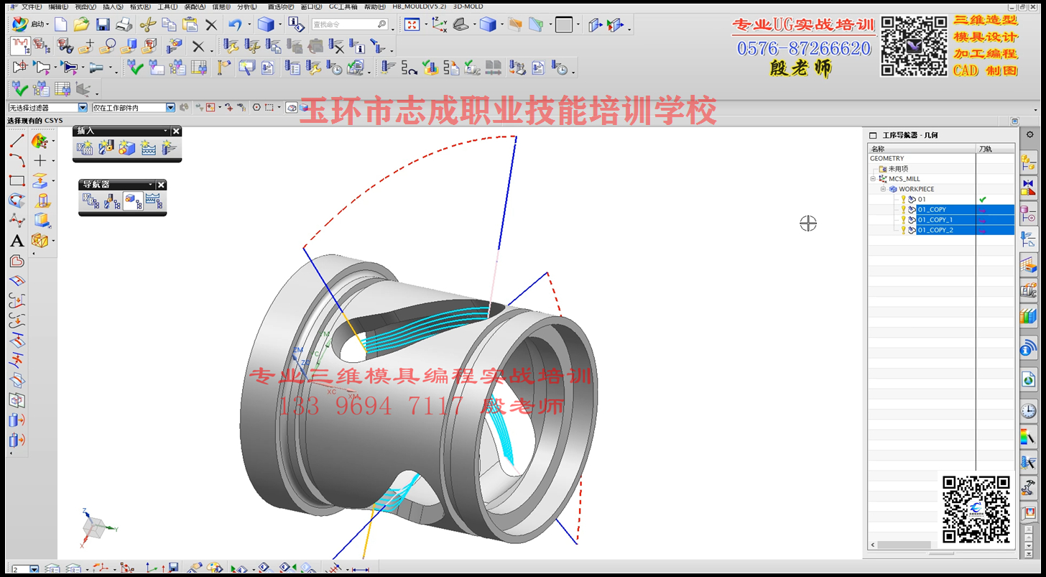Save the part with the floppy icon

(103, 24)
